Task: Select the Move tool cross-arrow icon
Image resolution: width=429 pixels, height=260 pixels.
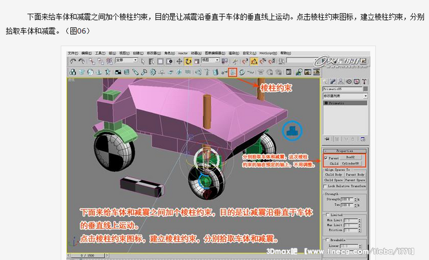Action: pyautogui.click(x=179, y=61)
